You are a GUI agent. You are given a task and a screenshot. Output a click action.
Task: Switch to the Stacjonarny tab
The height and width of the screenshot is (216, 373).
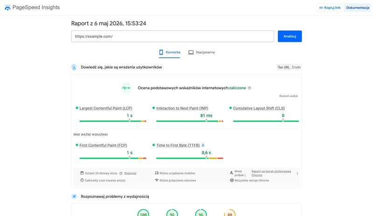coord(202,52)
